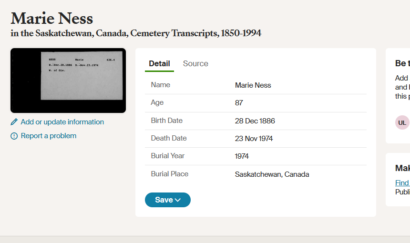
Task: Click the Save button
Action: click(x=168, y=200)
